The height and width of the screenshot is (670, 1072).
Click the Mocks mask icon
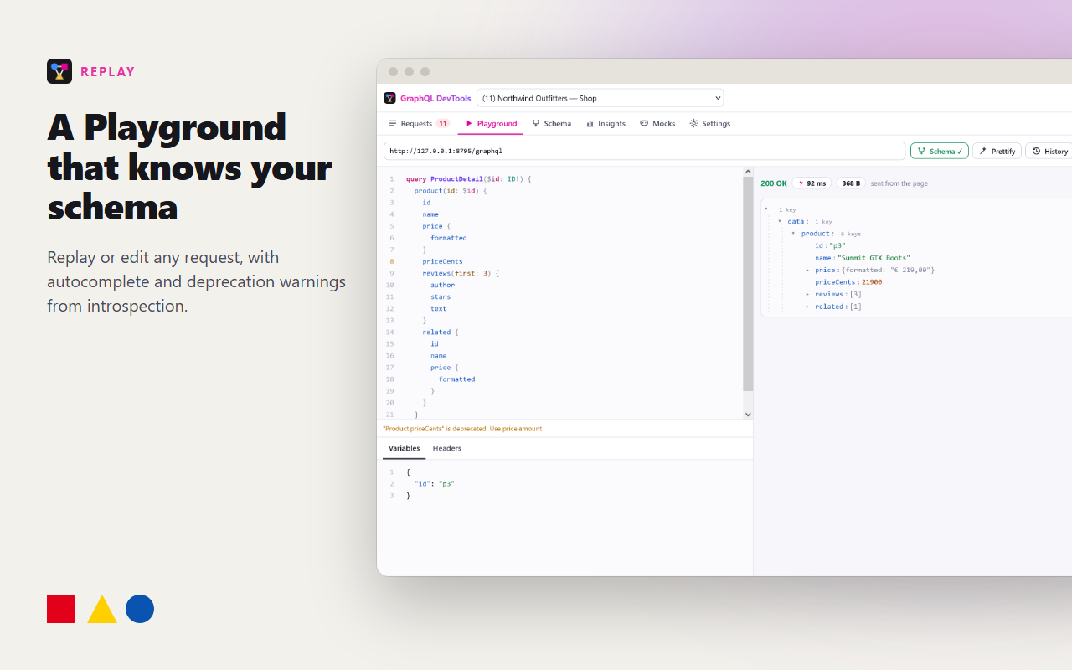click(x=644, y=124)
